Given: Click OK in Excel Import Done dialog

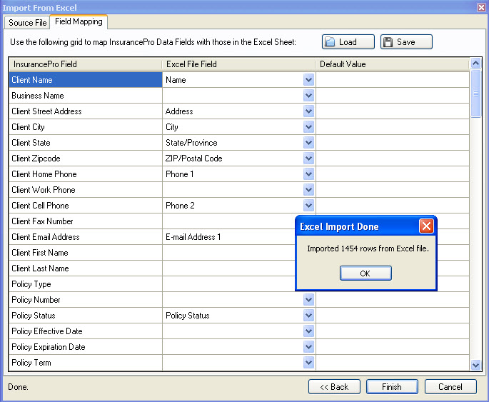Looking at the screenshot, I should coord(366,273).
